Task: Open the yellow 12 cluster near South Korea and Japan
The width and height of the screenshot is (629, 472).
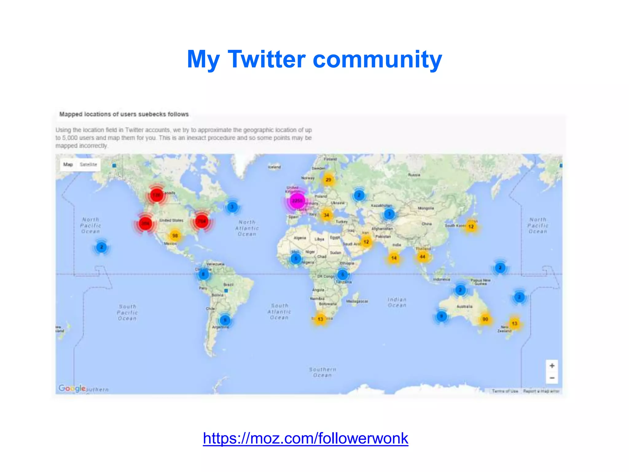Action: 471,227
